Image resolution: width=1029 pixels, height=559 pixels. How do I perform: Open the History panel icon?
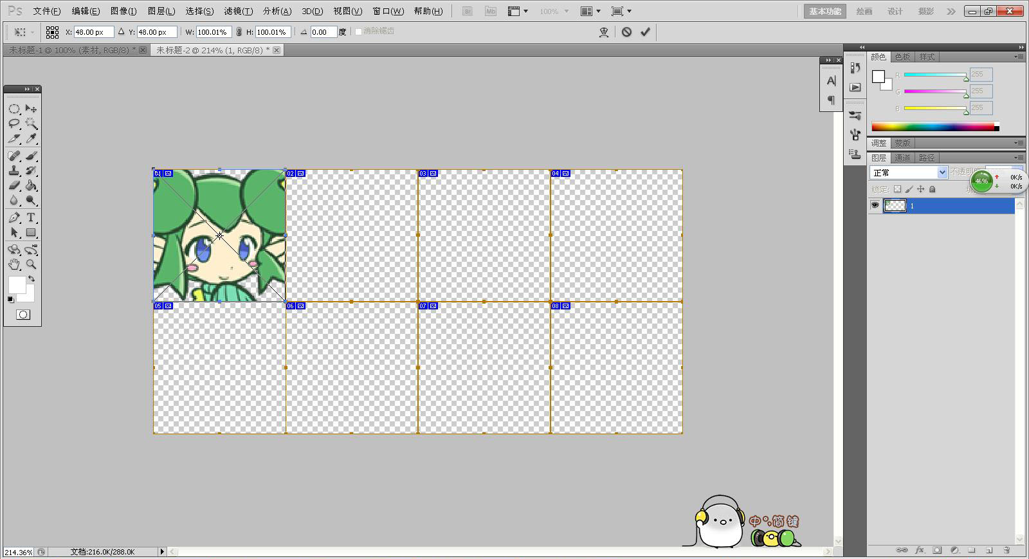coord(855,68)
